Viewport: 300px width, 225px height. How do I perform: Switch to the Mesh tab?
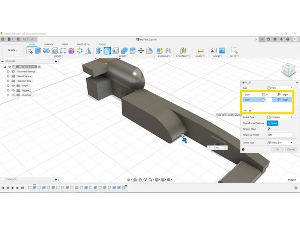coord(65,44)
